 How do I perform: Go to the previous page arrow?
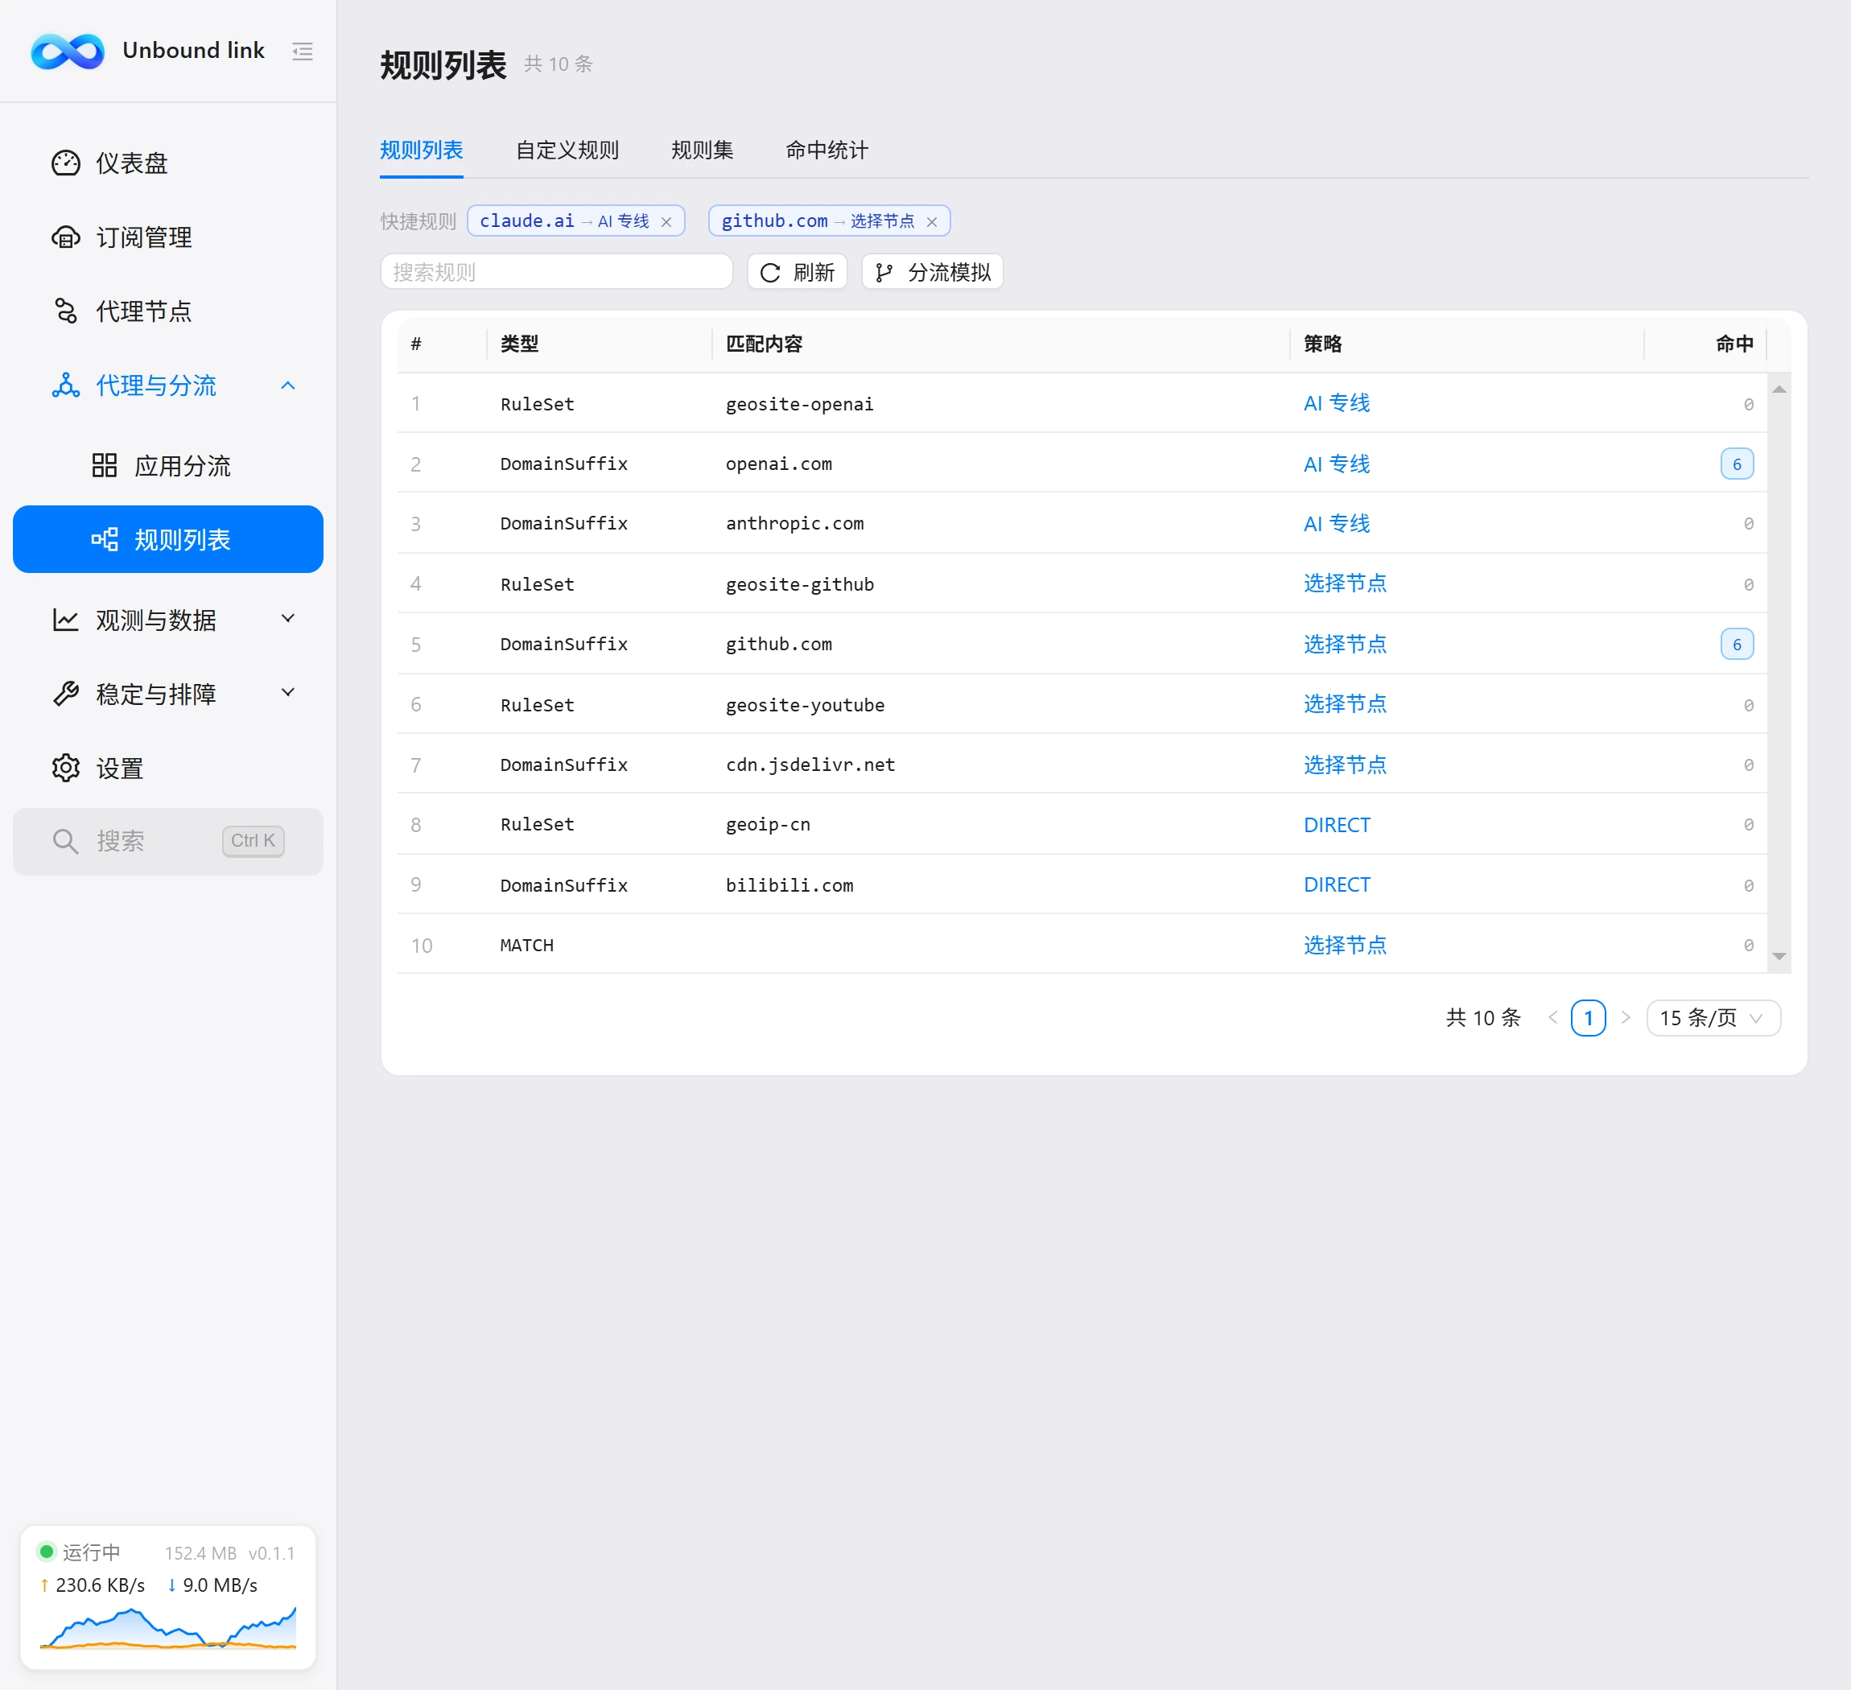pos(1552,1017)
